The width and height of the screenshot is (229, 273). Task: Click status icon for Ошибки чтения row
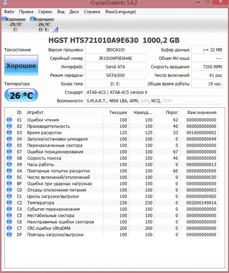pos(9,120)
